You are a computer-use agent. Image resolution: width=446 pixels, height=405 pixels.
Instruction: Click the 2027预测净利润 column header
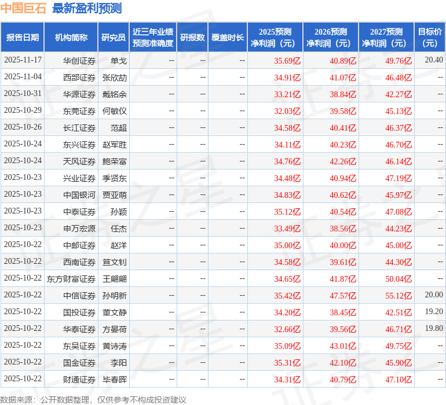386,38
